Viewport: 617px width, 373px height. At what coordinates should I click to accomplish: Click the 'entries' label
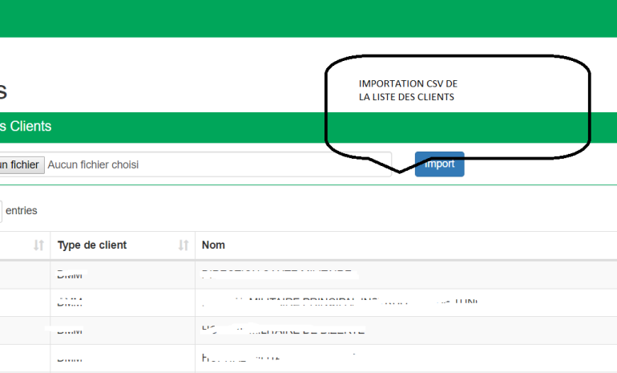[22, 210]
